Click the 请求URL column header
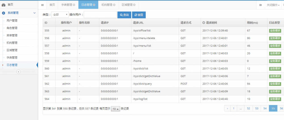Viewport: 284px width, 120px height. 155,23
